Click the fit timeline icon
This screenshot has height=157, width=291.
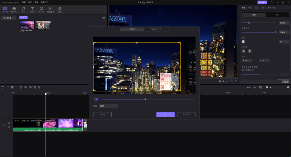tap(261, 87)
